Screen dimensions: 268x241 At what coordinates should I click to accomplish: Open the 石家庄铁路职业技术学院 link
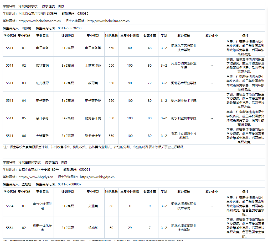click(x=184, y=136)
